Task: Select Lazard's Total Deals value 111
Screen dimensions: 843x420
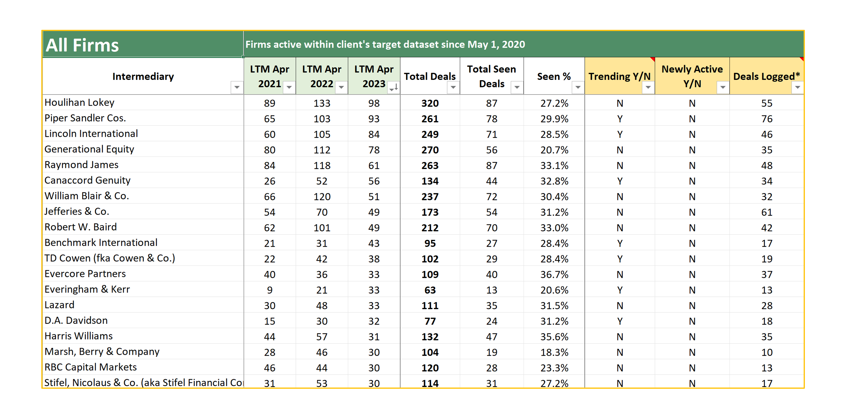Action: pyautogui.click(x=430, y=305)
